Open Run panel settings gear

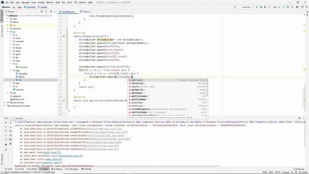coord(299,118)
